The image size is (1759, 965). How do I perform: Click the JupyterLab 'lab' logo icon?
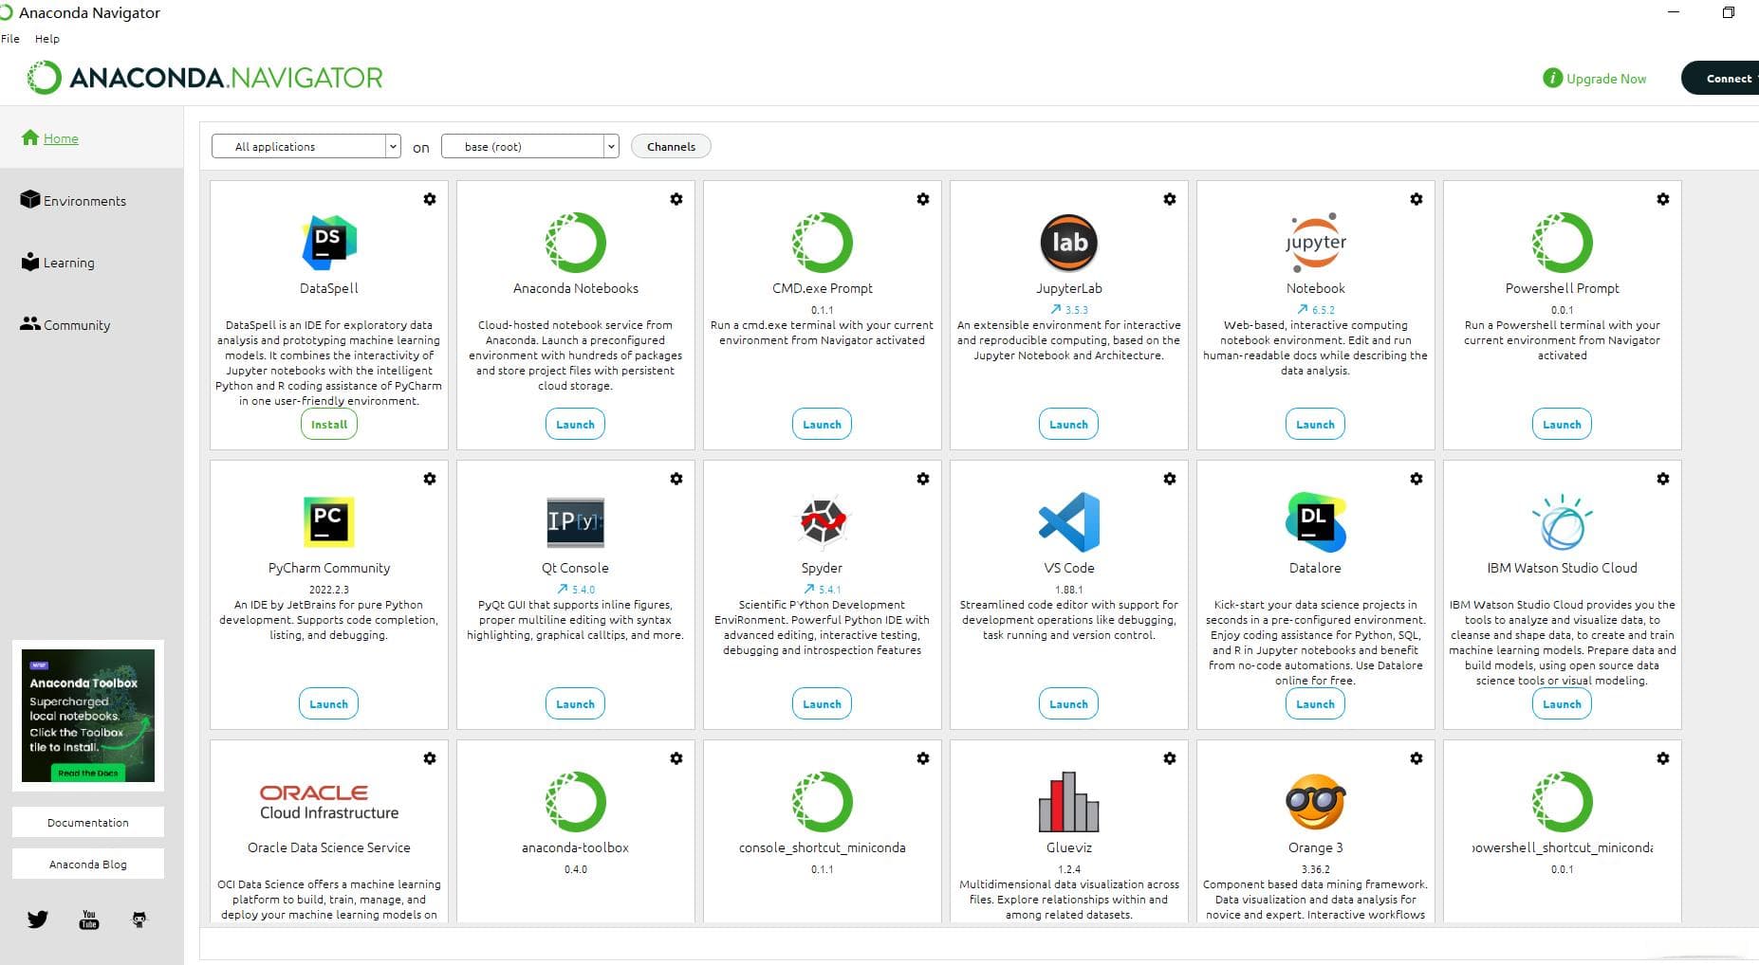click(1069, 243)
